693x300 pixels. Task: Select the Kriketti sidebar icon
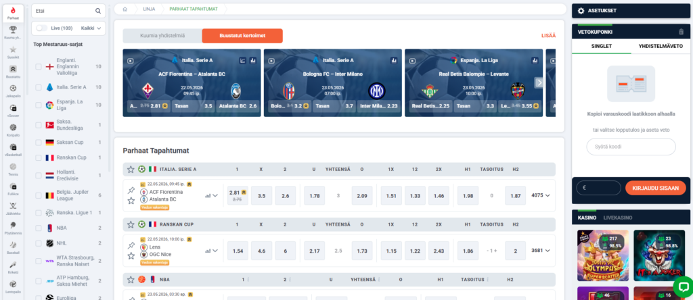click(13, 265)
